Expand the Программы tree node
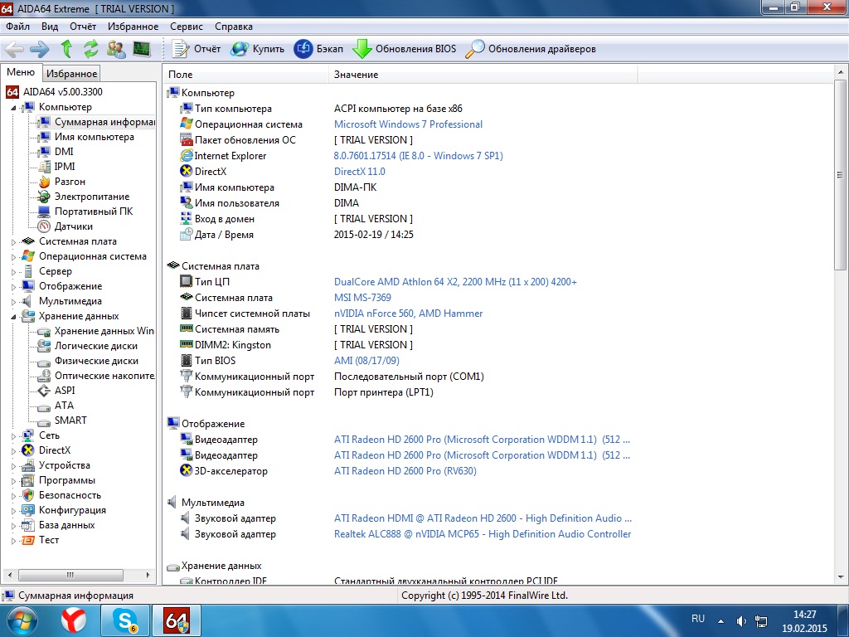The height and width of the screenshot is (637, 849). point(13,481)
